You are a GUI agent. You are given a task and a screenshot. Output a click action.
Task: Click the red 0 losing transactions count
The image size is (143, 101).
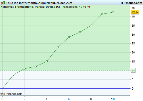click(89, 7)
